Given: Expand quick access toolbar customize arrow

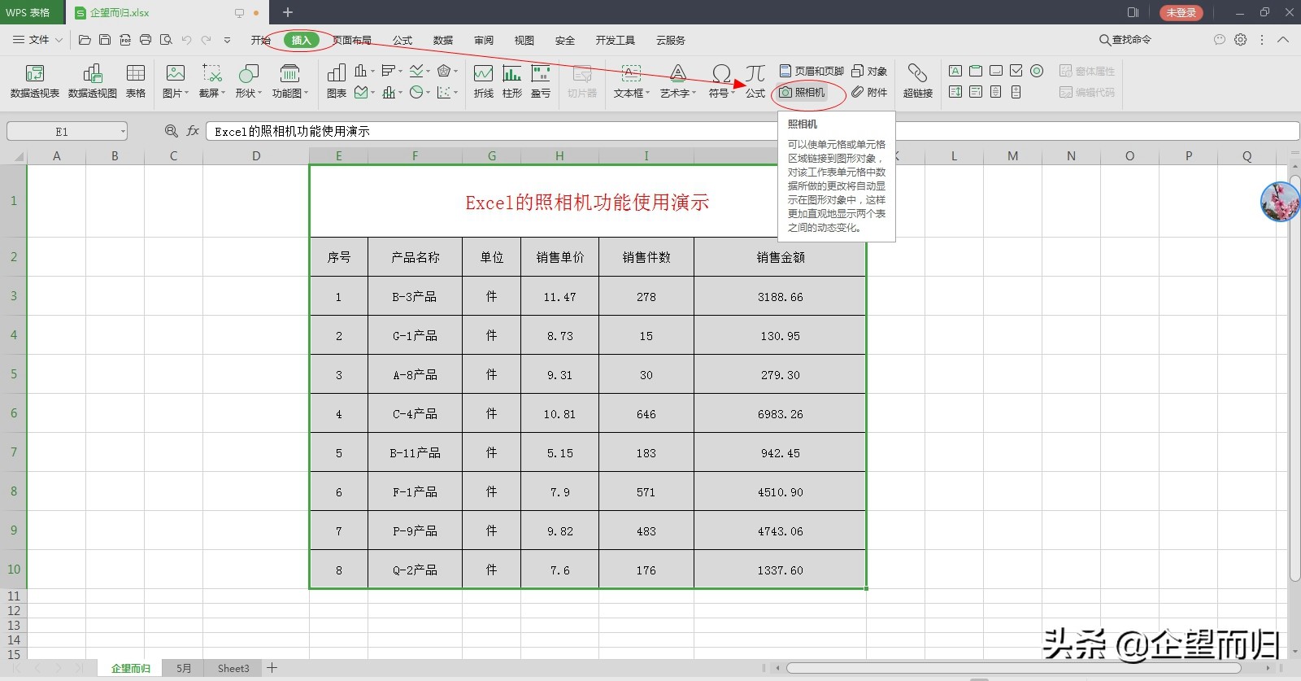Looking at the screenshot, I should point(227,39).
